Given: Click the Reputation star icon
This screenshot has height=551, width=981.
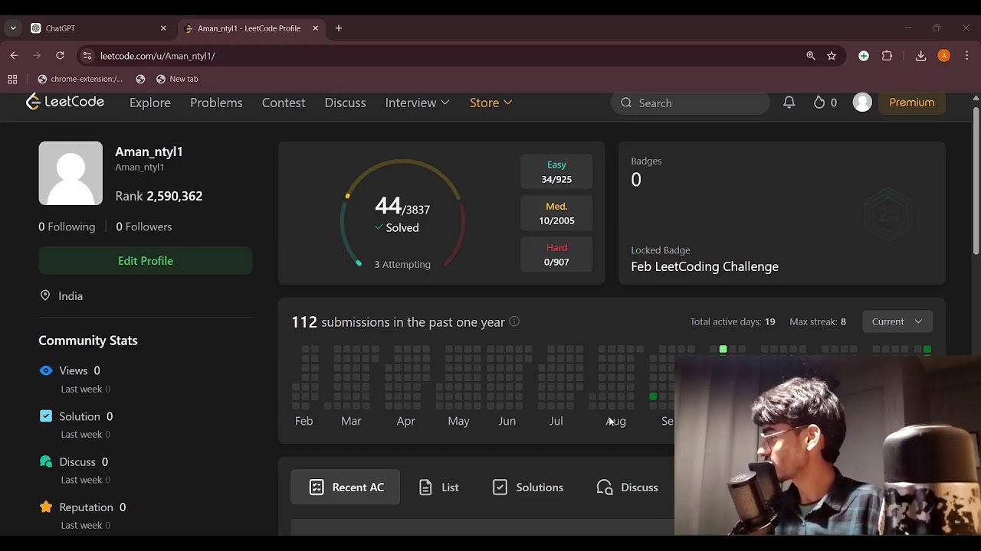Looking at the screenshot, I should click(x=46, y=507).
